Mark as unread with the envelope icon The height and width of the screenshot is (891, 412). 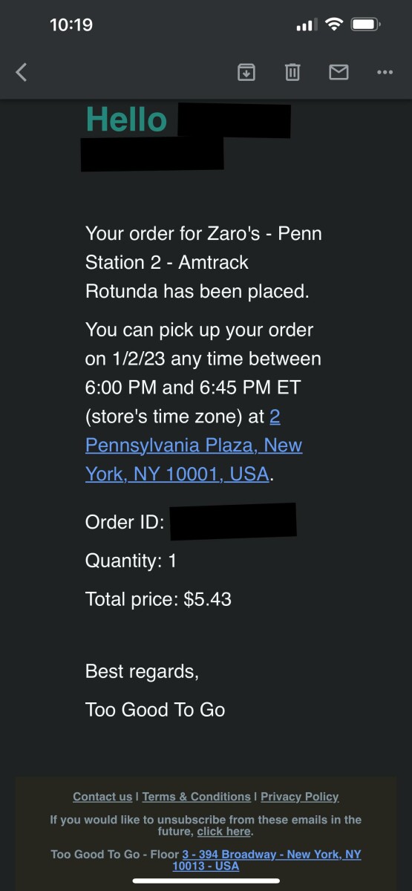tap(339, 72)
